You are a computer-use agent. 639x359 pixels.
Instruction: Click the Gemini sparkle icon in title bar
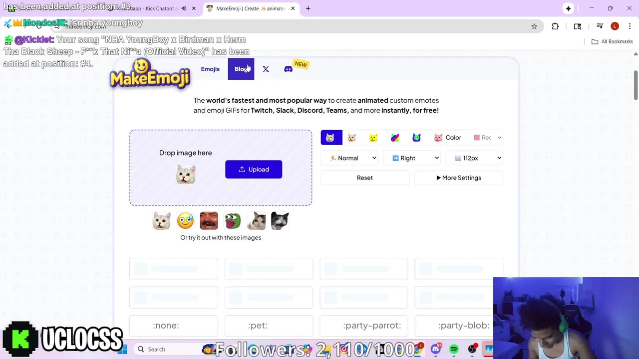coord(568,8)
